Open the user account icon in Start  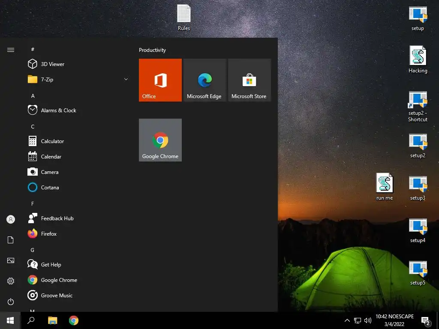tap(11, 219)
